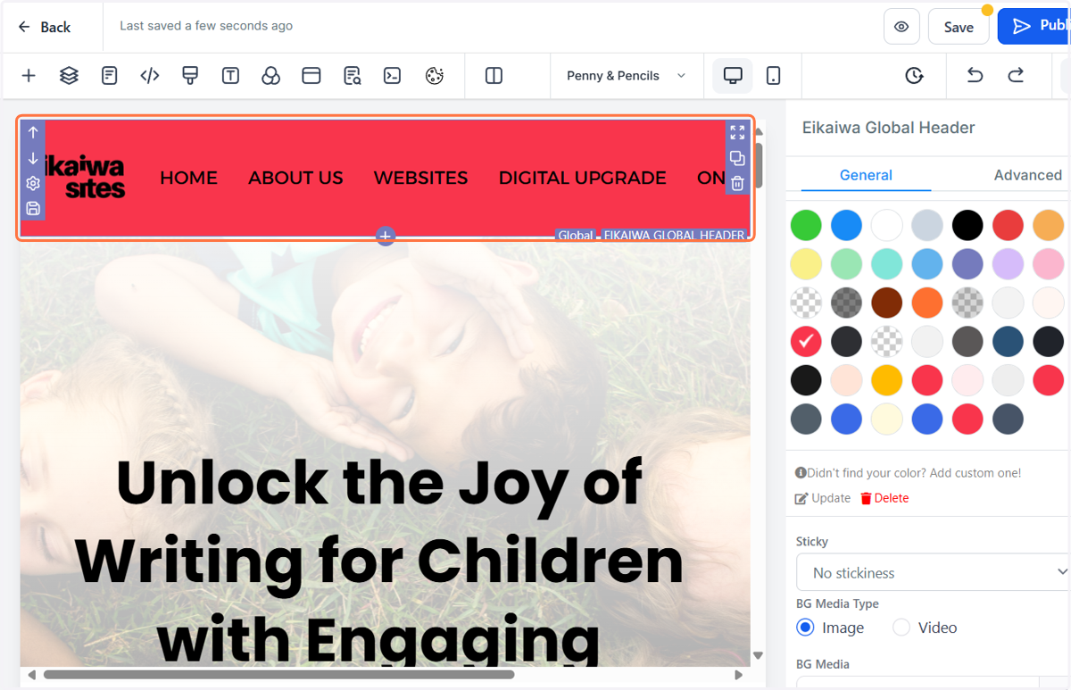Click EIKAIWA GLOBAL HEADER label tag
Screen dimensions: 1071x690
[674, 236]
